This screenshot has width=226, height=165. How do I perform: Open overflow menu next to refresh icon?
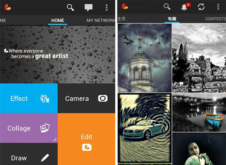(x=218, y=7)
